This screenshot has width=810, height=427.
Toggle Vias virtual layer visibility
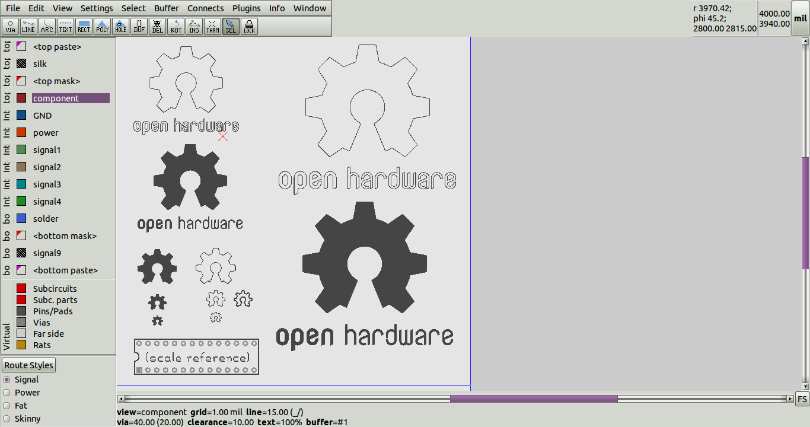tap(21, 322)
